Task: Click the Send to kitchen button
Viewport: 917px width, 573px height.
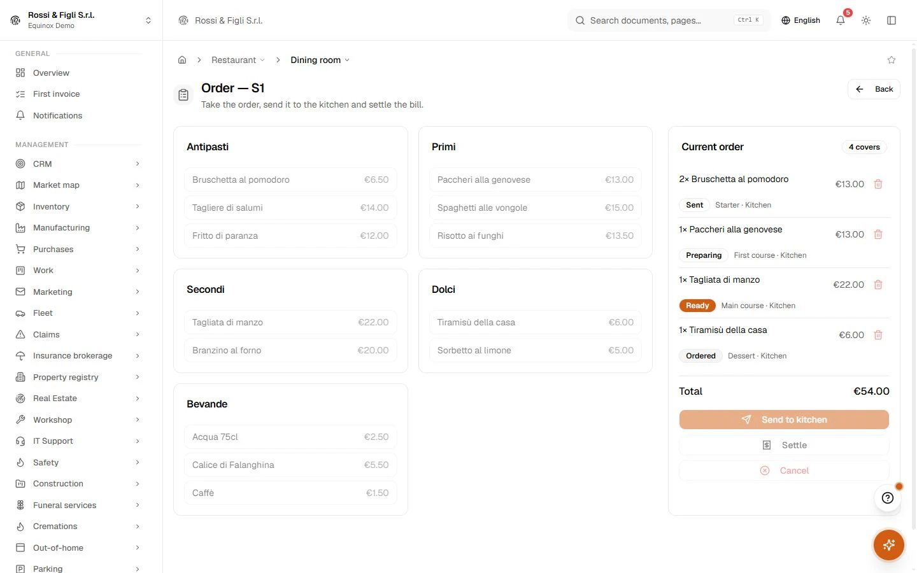Action: coord(784,420)
